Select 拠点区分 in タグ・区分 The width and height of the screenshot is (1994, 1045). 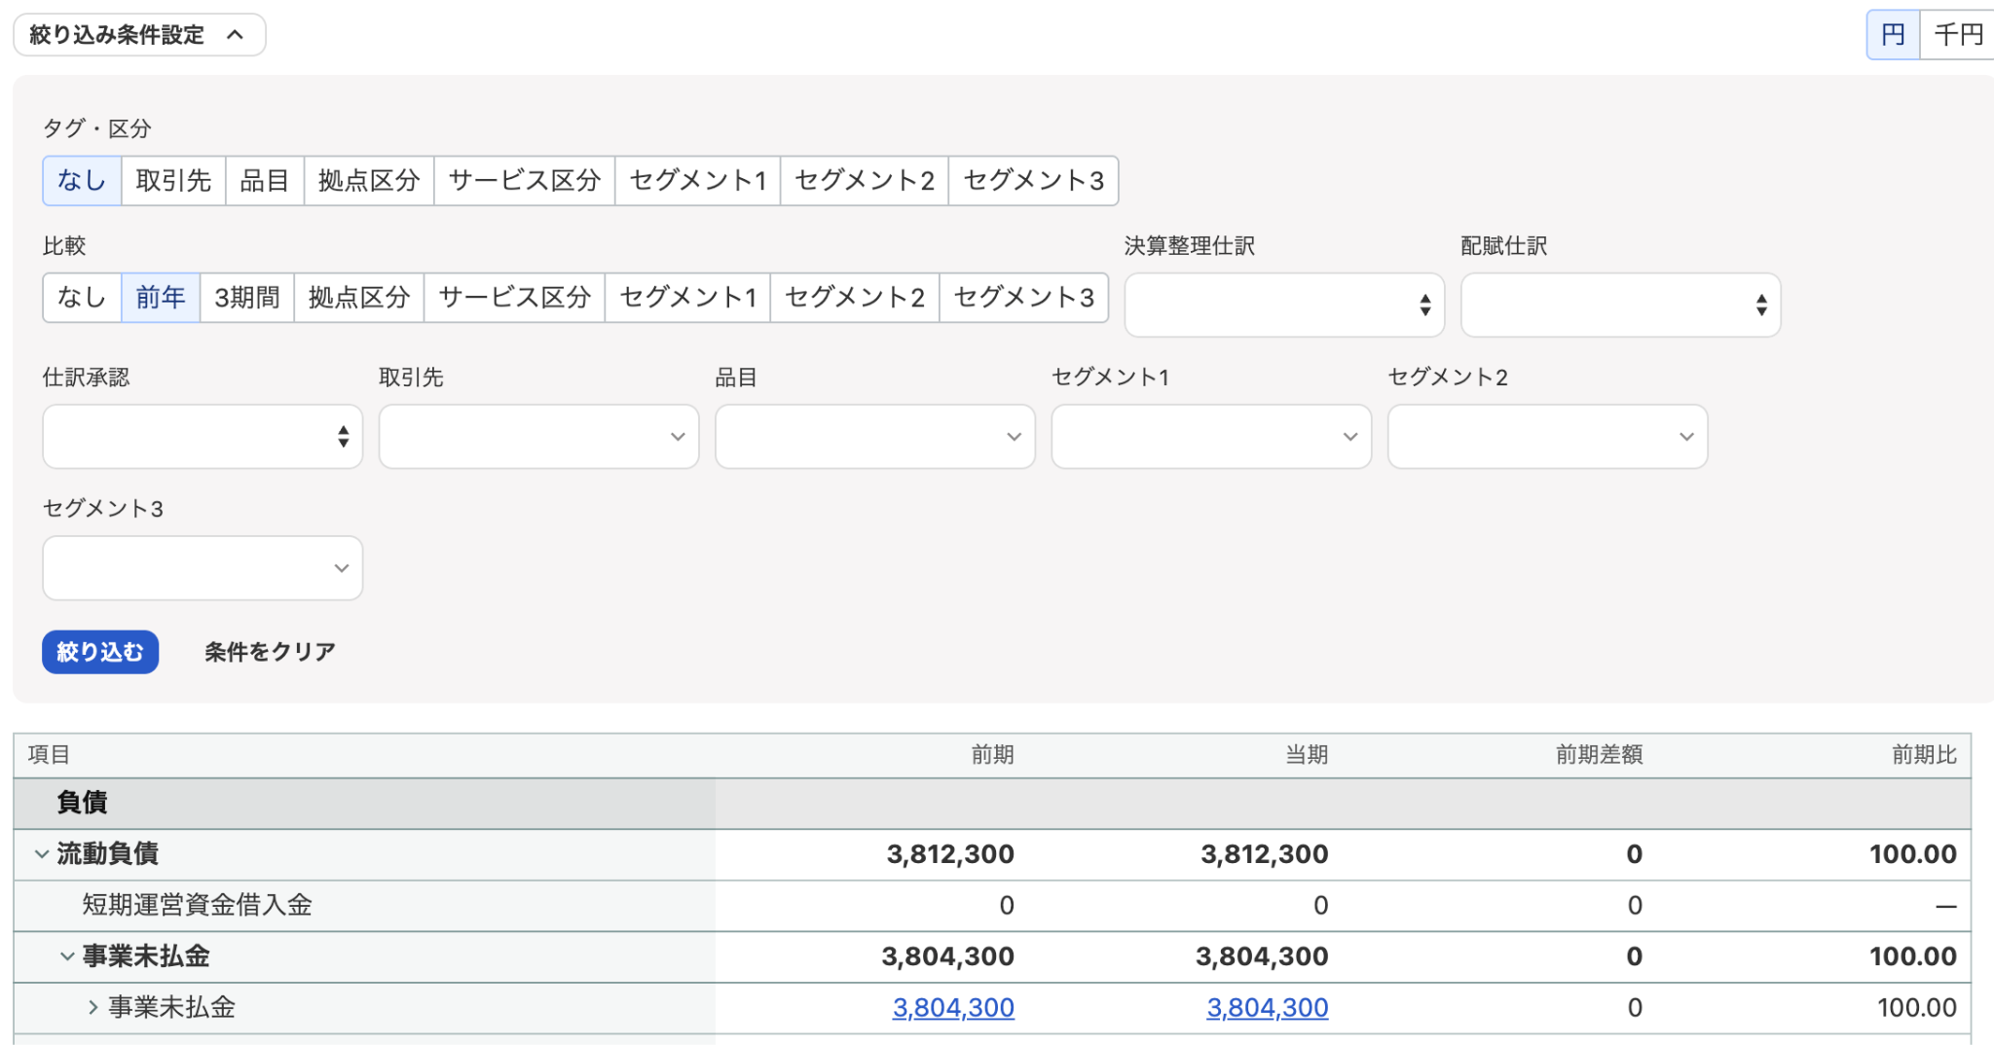click(369, 180)
